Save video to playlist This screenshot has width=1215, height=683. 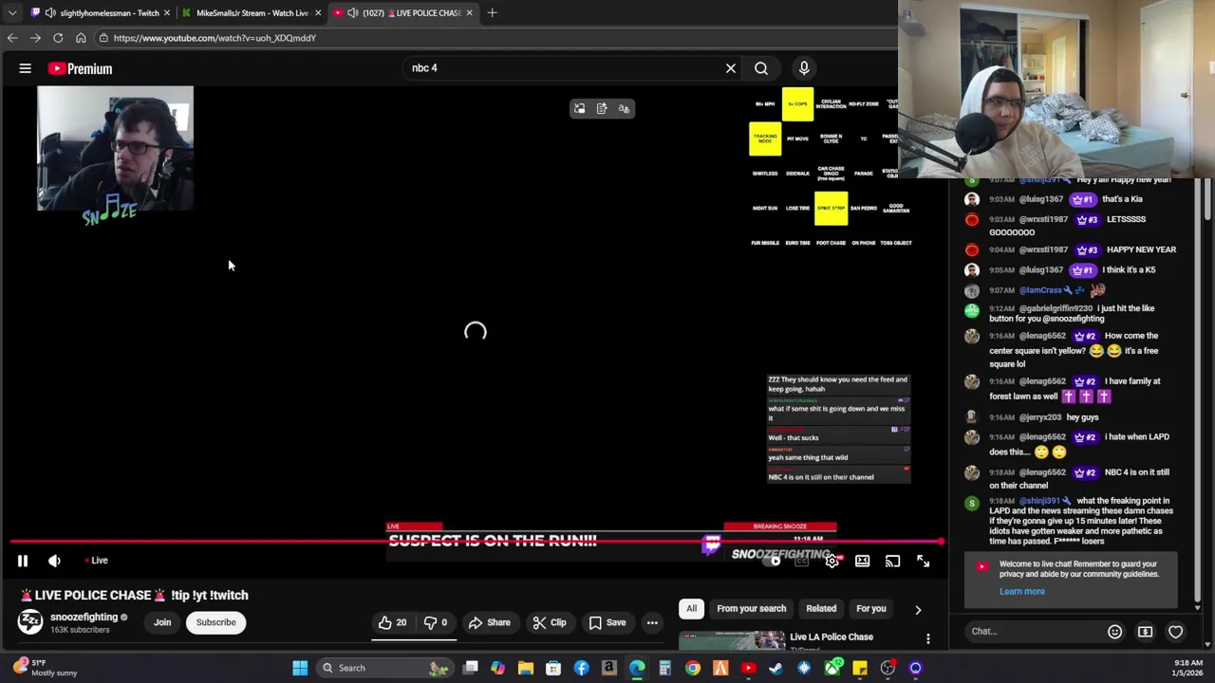(x=607, y=622)
